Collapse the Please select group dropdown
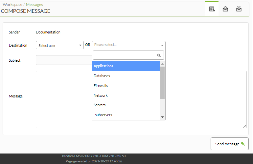 pos(128,45)
